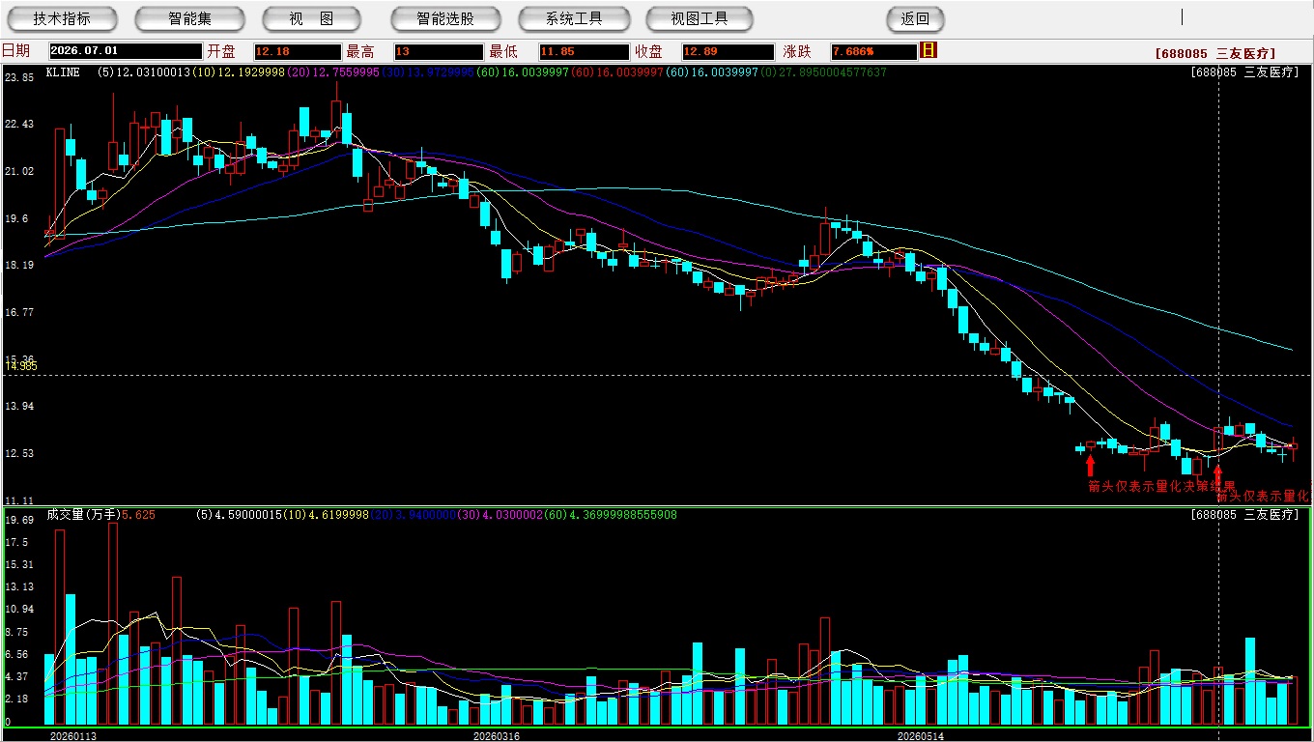Click the 智能选股 button
The height and width of the screenshot is (742, 1314).
[445, 18]
